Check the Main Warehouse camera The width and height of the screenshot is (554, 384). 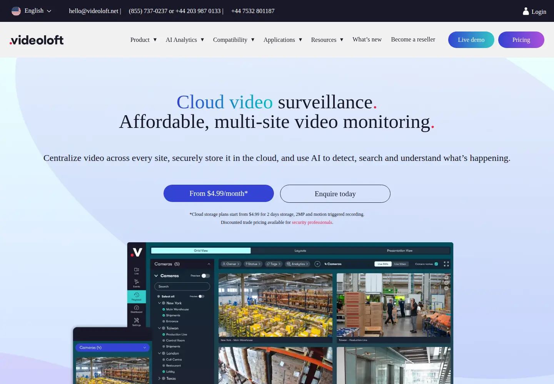pyautogui.click(x=164, y=309)
